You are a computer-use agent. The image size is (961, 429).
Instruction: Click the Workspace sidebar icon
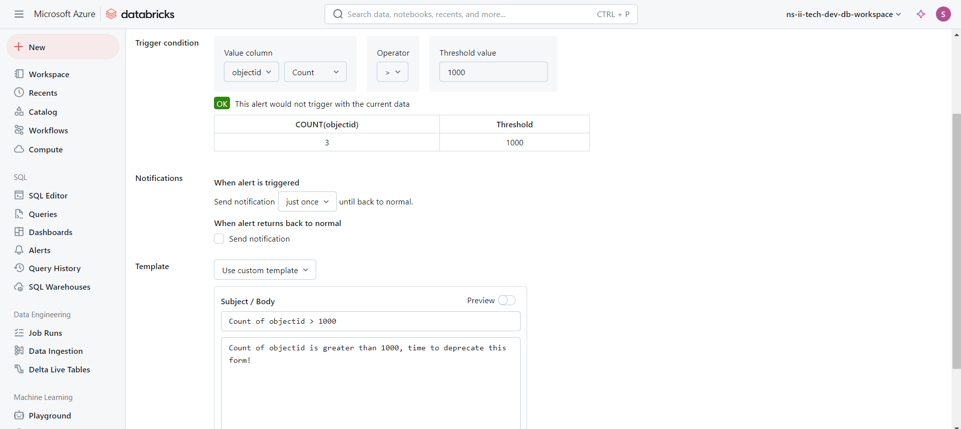click(x=19, y=74)
